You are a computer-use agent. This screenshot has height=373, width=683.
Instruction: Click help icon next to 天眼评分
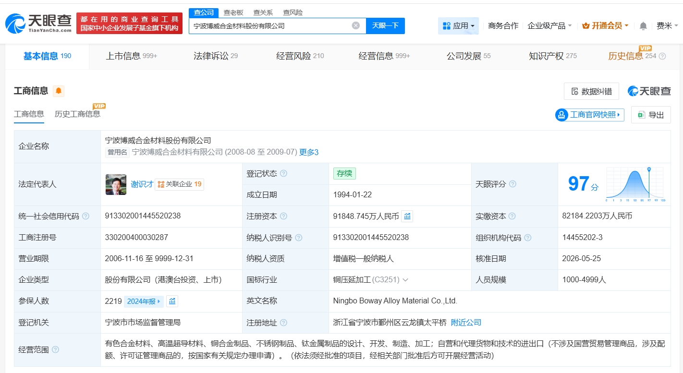[512, 184]
